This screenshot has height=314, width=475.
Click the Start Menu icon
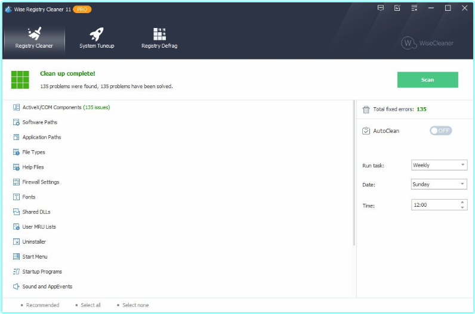16,257
